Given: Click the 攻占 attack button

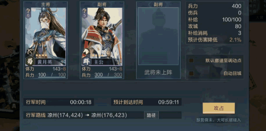Looking at the screenshot, I should pos(219,108).
